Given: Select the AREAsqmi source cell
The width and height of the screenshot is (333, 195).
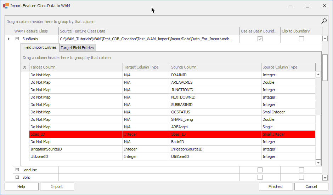Looking at the screenshot, I should point(215,127).
